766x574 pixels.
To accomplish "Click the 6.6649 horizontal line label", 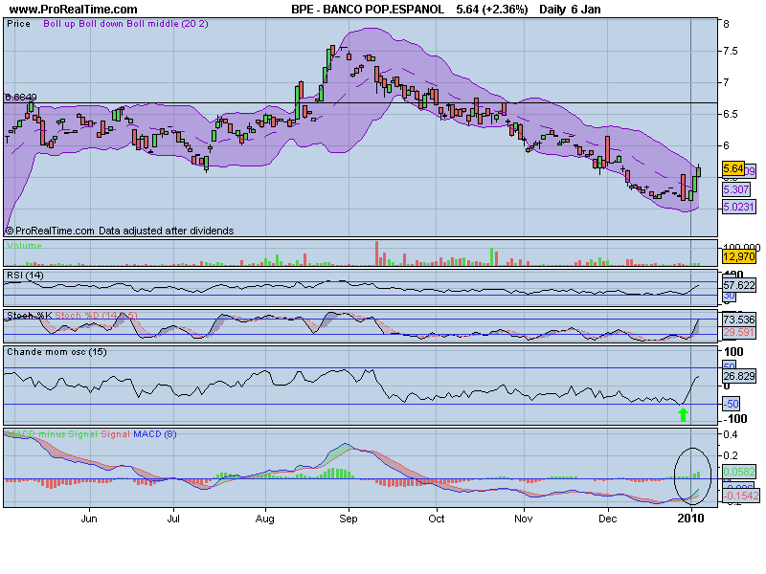I will pos(21,97).
